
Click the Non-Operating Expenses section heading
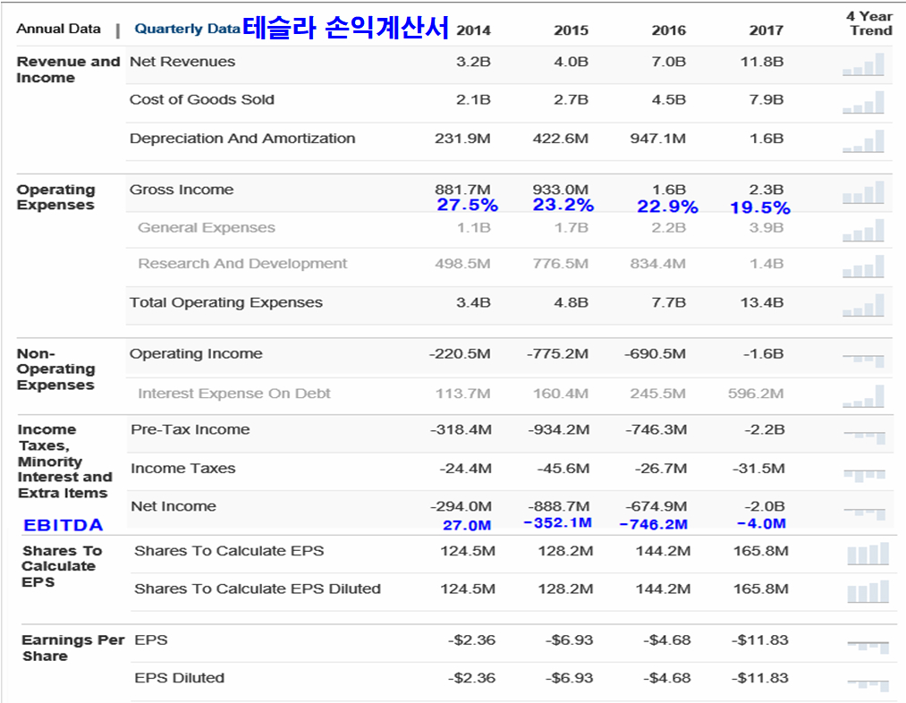pyautogui.click(x=55, y=369)
